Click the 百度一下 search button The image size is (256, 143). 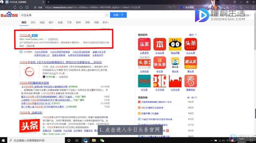pos(118,15)
